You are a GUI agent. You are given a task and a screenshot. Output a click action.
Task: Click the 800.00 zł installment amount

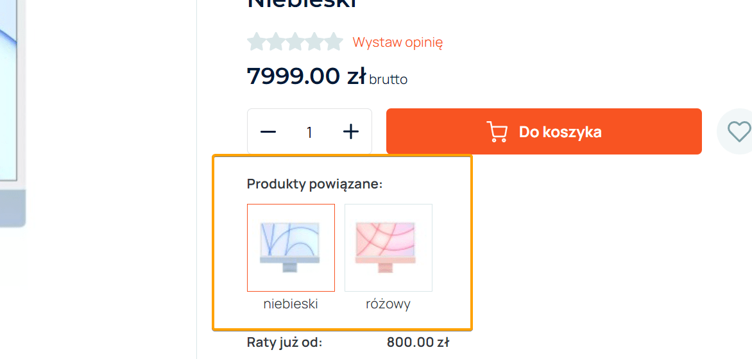tap(418, 342)
